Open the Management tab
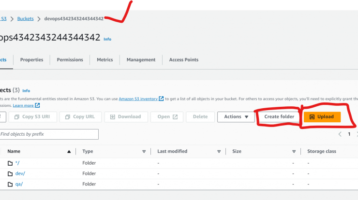The height and width of the screenshot is (200, 358). click(141, 60)
